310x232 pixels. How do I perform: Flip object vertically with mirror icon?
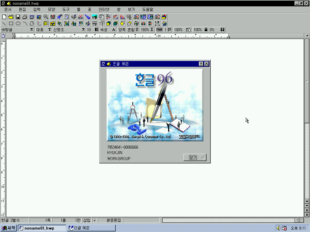point(150,24)
